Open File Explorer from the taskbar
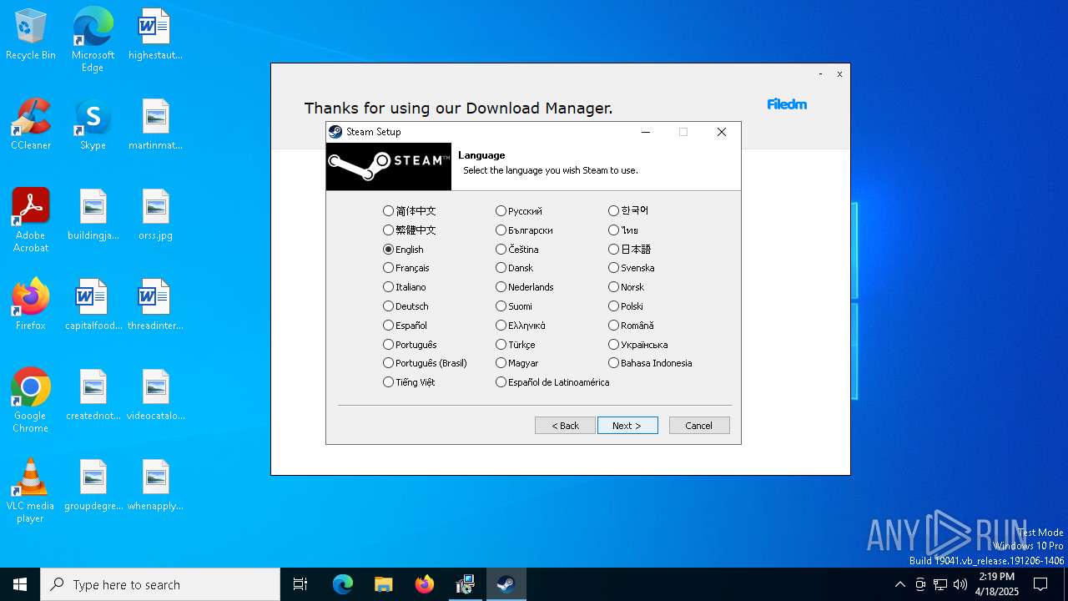 (383, 584)
